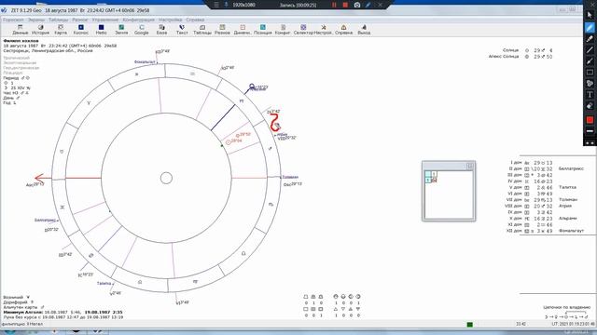Click the Минимум Алголя line
This screenshot has width=597, height=335.
tap(62, 312)
